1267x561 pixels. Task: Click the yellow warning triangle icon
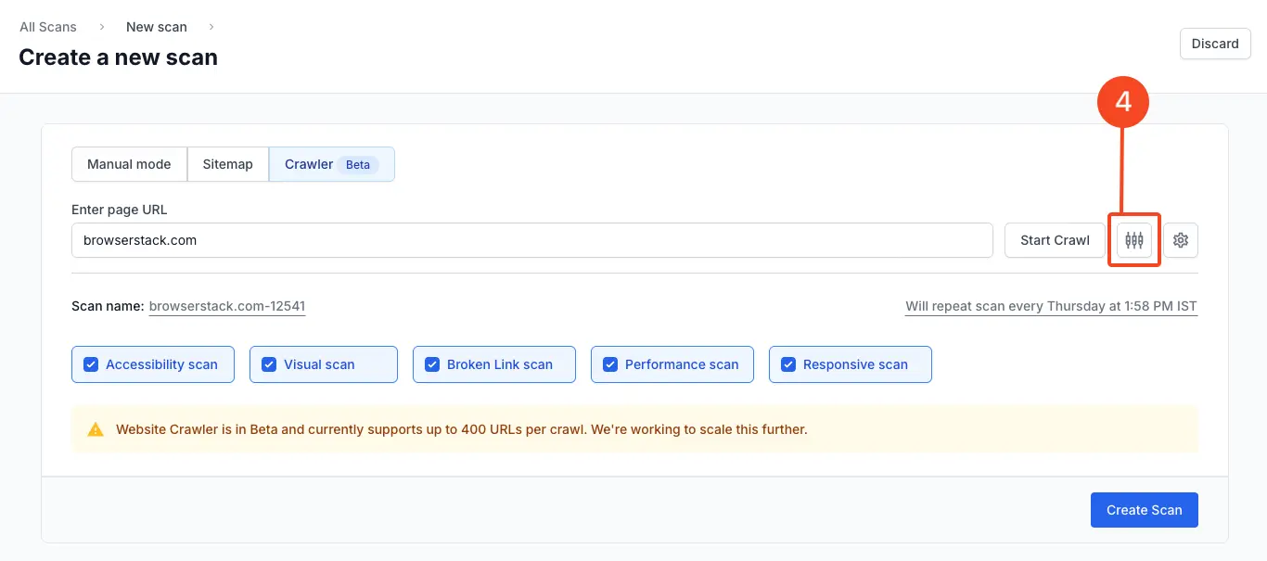coord(96,429)
